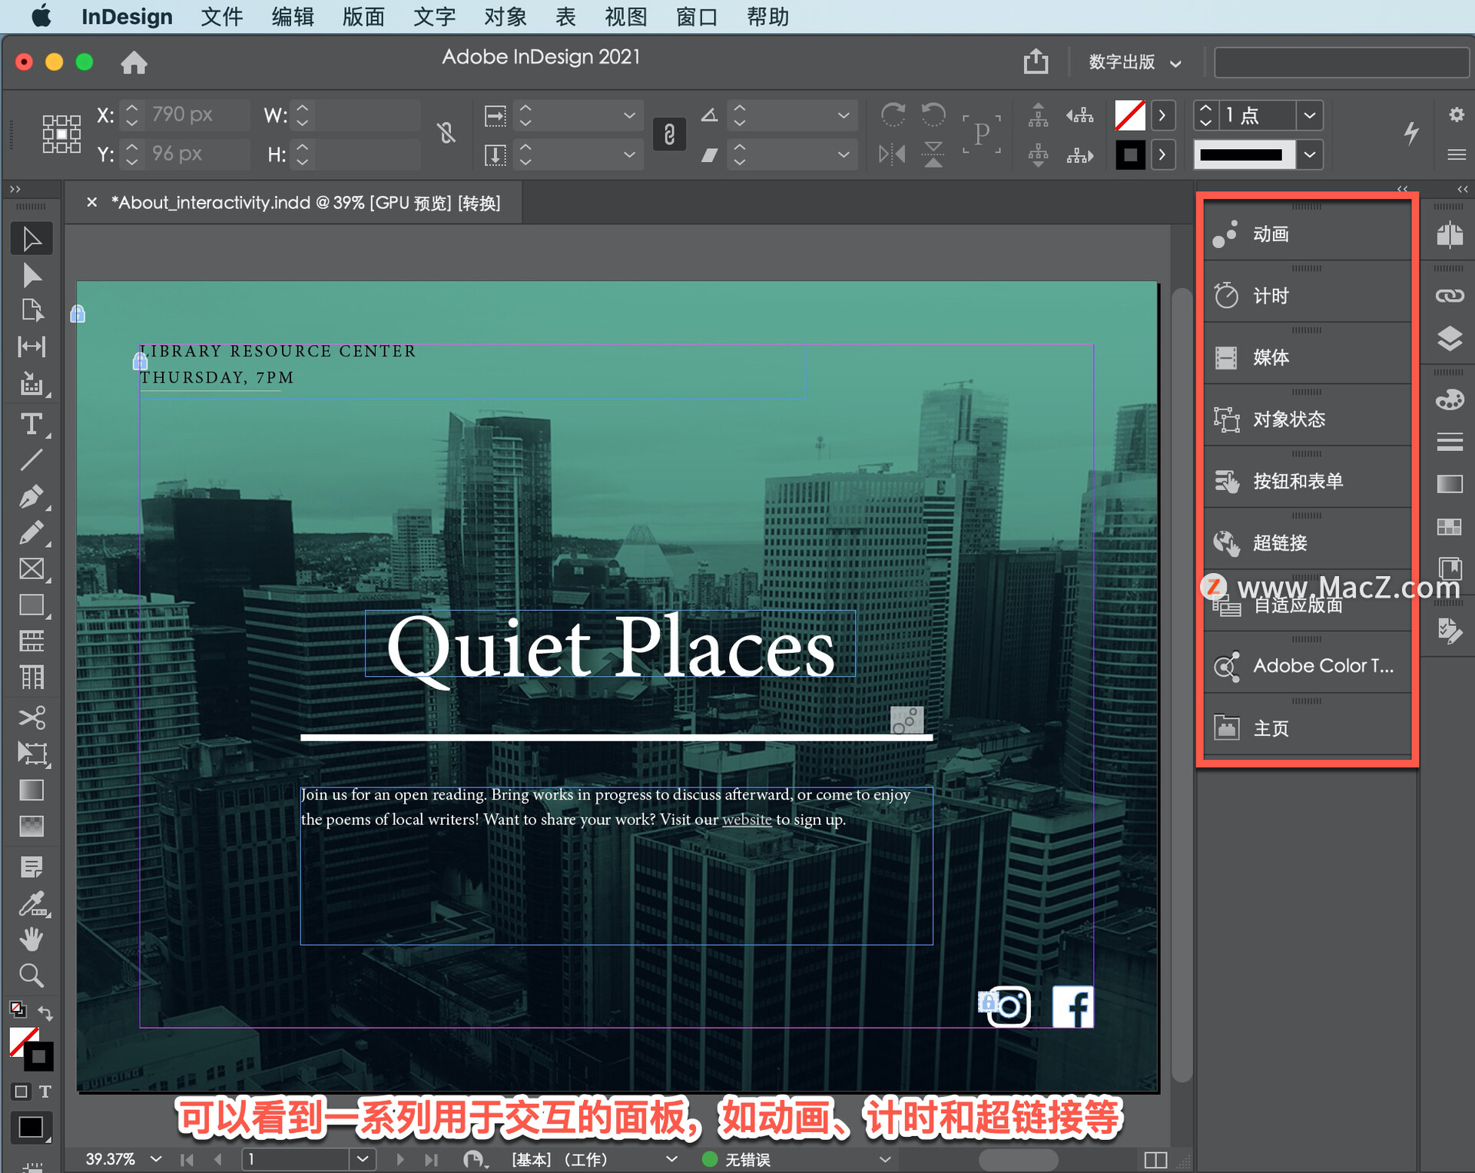Open the stroke weight dropdown showing 1点

click(1310, 115)
